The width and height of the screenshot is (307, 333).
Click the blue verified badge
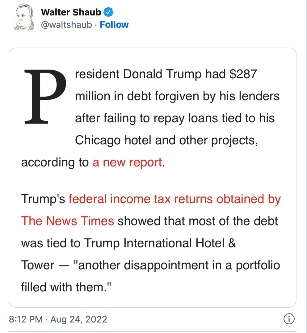(x=108, y=12)
